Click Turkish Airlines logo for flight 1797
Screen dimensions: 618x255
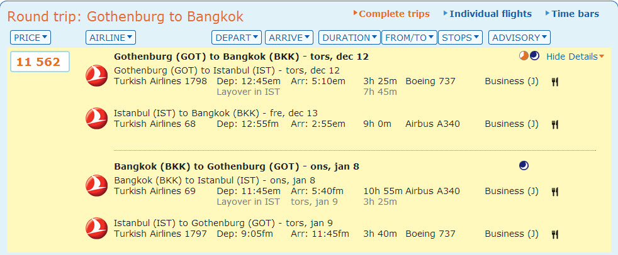pyautogui.click(x=96, y=229)
